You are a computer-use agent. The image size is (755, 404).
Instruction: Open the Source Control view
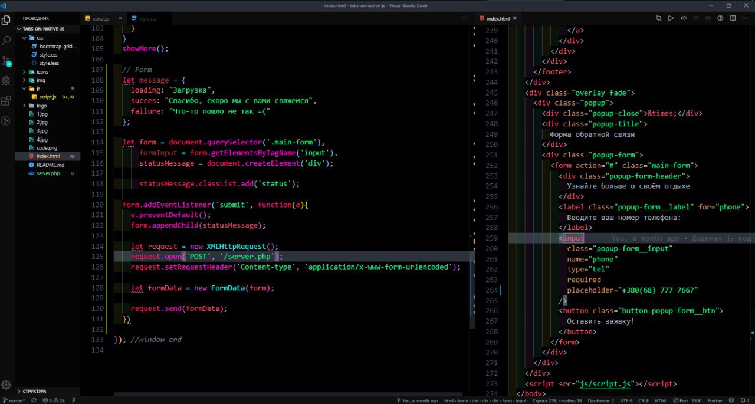(x=6, y=61)
